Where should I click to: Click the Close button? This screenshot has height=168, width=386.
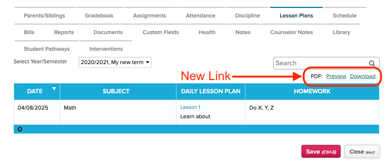[362, 152]
